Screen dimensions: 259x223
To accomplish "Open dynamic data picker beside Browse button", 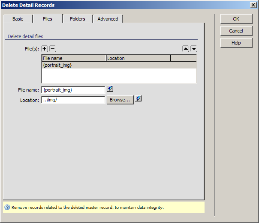I will click(x=138, y=99).
